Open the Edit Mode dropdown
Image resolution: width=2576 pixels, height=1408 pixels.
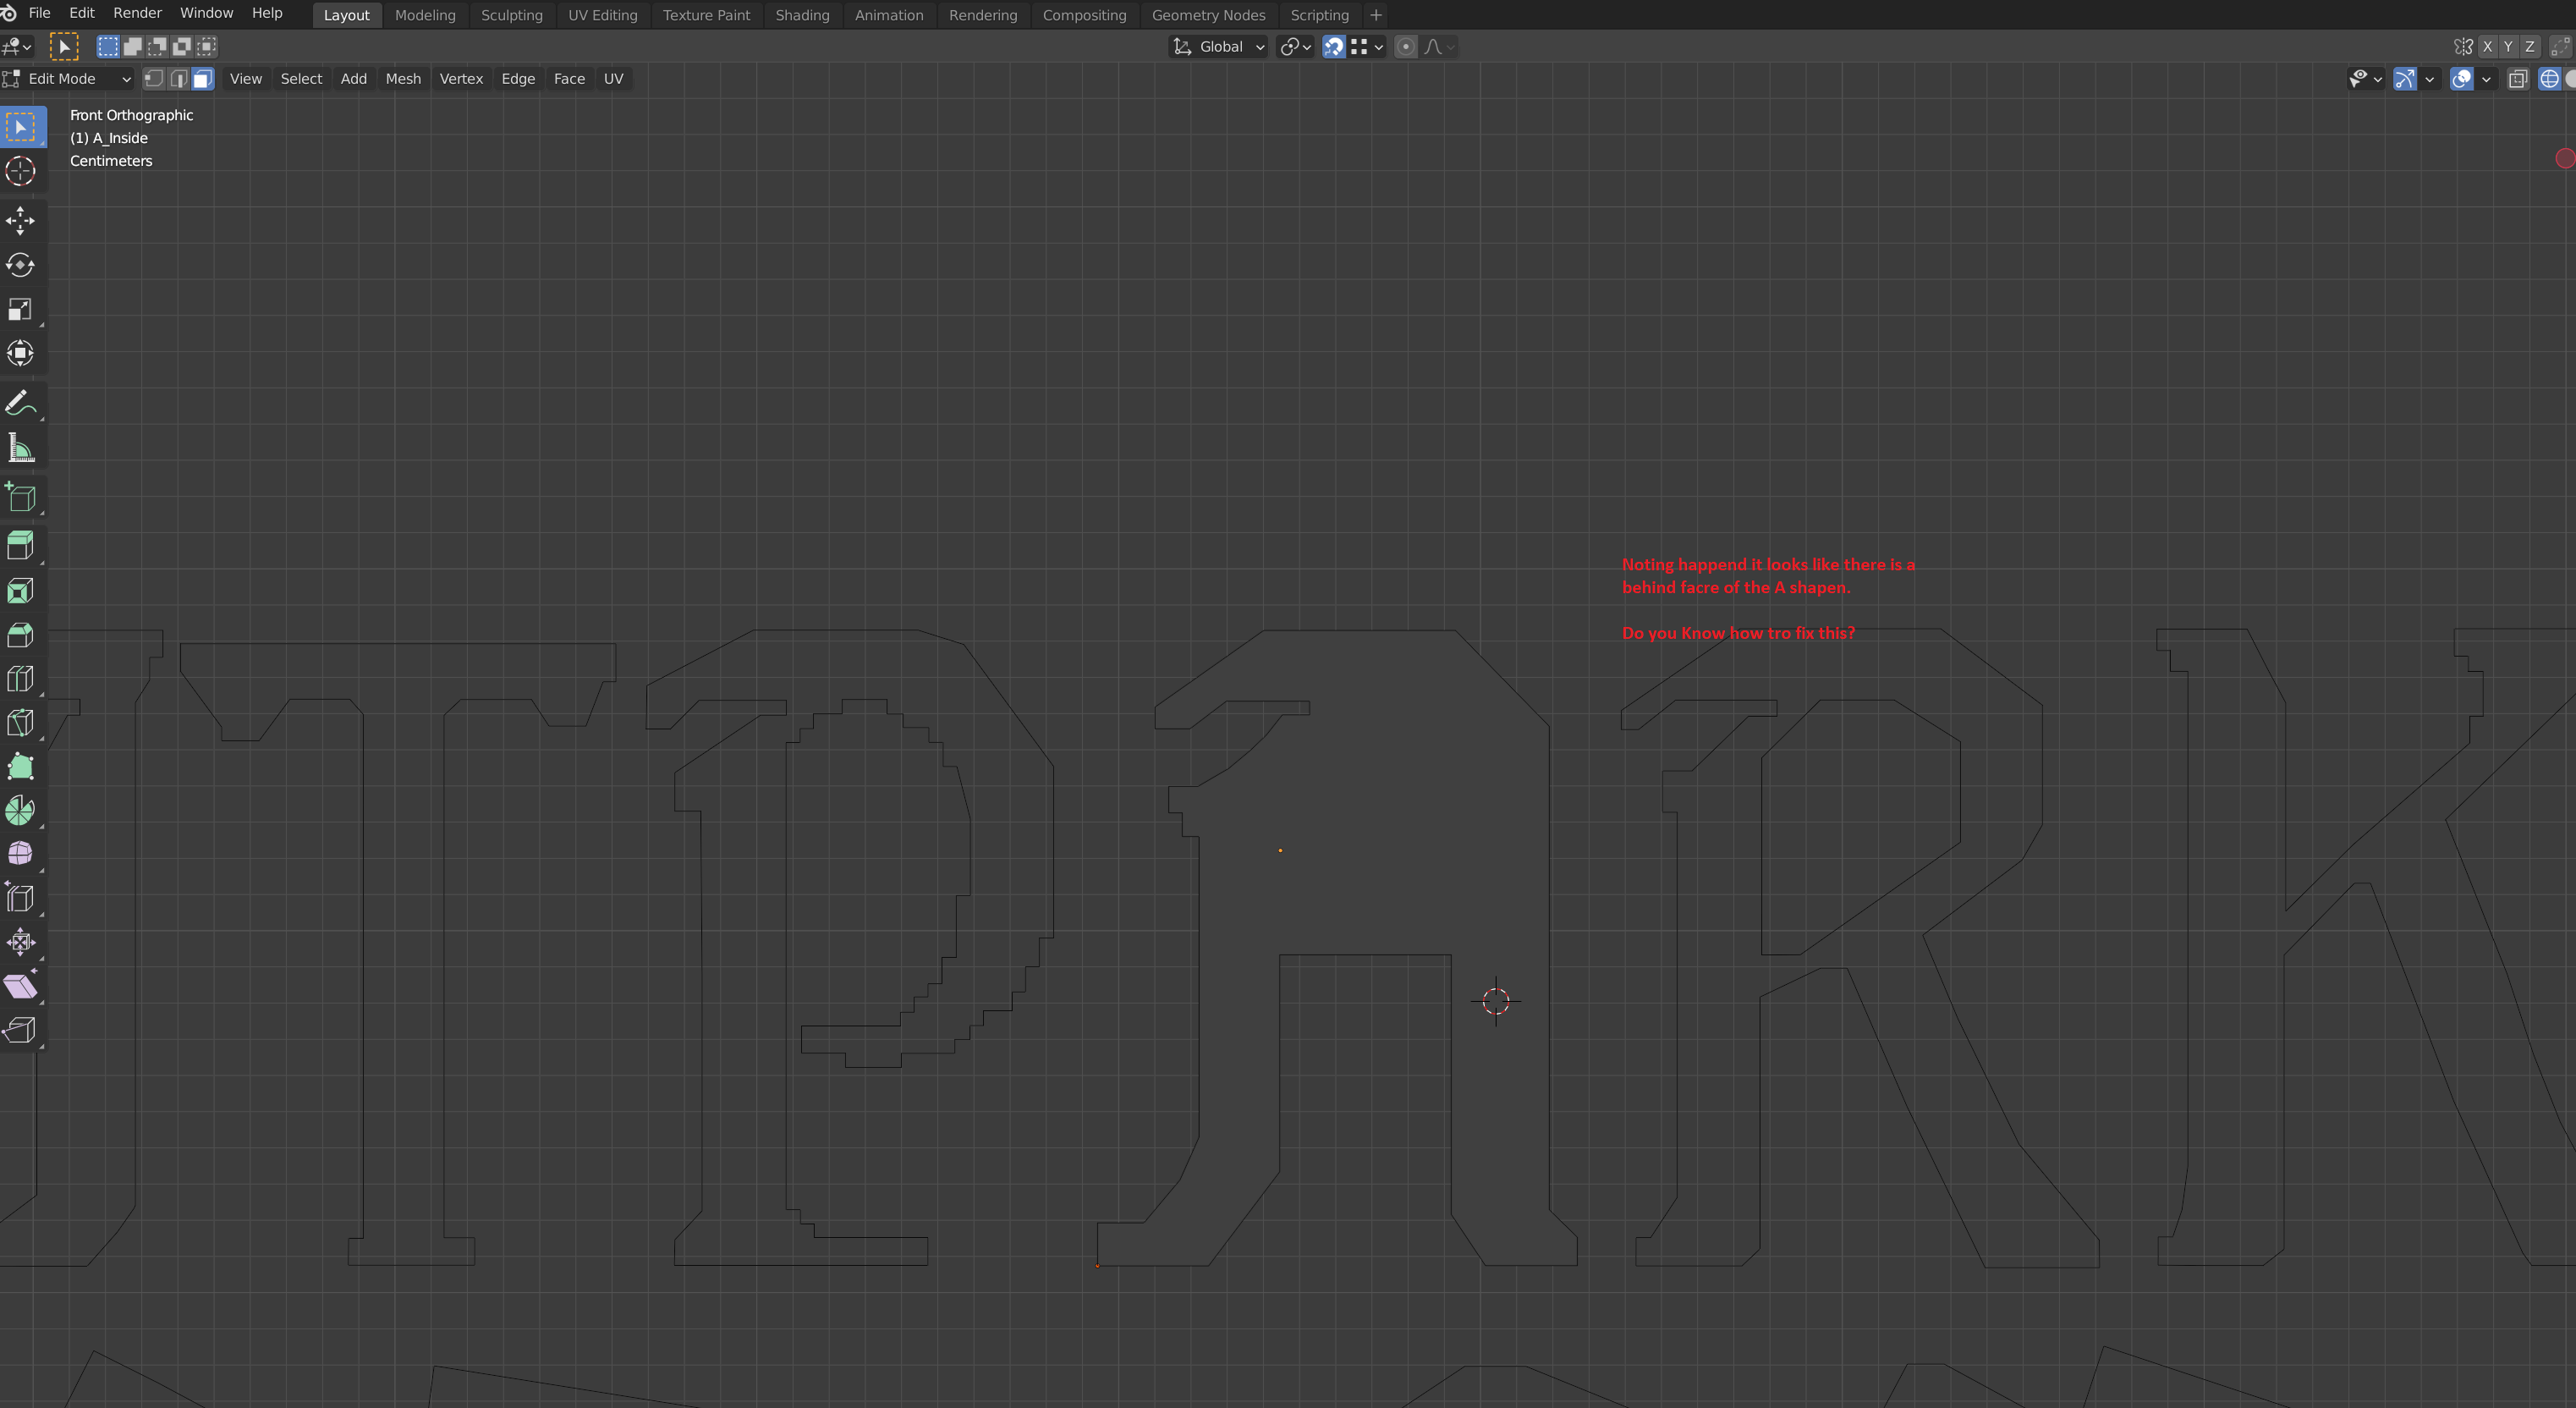point(67,79)
